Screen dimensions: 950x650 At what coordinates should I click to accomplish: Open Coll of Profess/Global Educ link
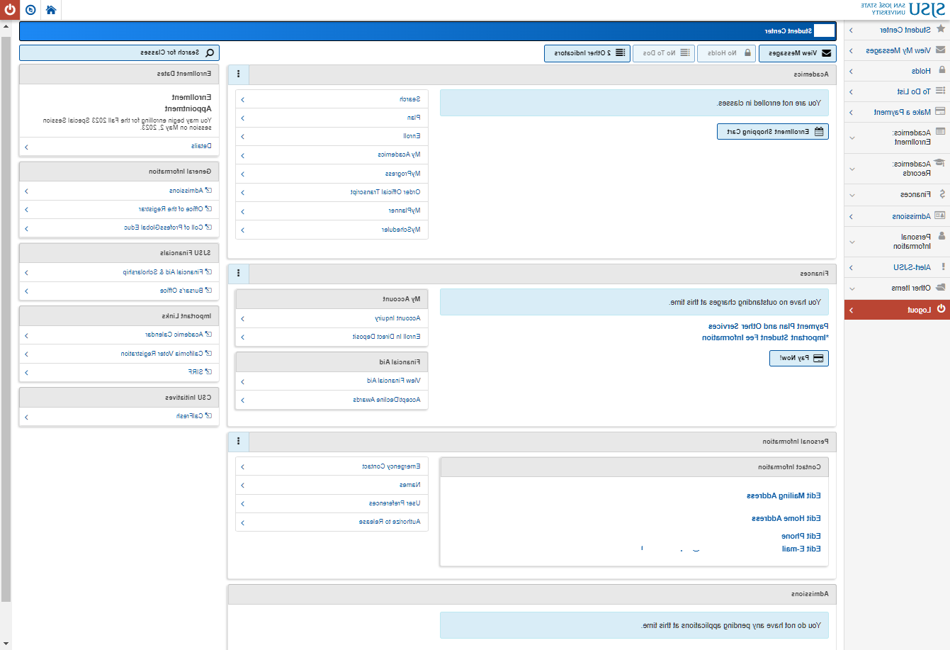click(119, 228)
